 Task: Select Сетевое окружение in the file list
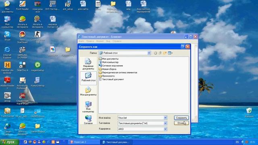click(x=111, y=66)
